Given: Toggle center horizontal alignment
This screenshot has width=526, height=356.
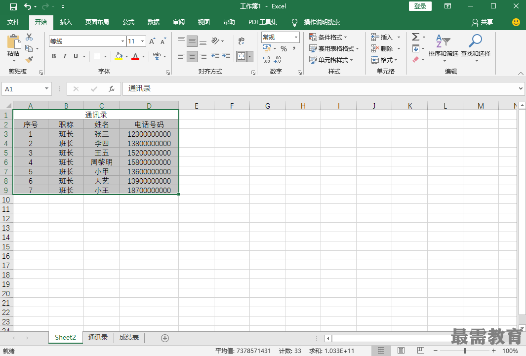Looking at the screenshot, I should (192, 56).
